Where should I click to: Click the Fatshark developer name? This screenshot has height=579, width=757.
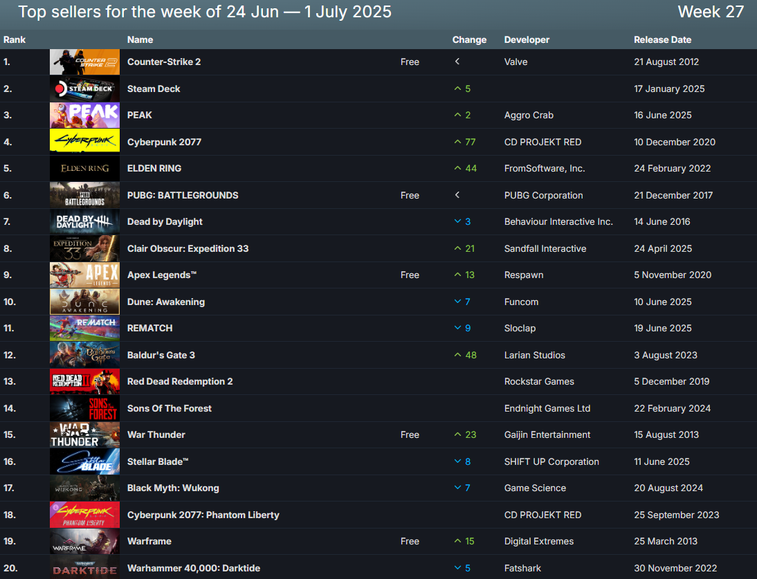(x=522, y=569)
